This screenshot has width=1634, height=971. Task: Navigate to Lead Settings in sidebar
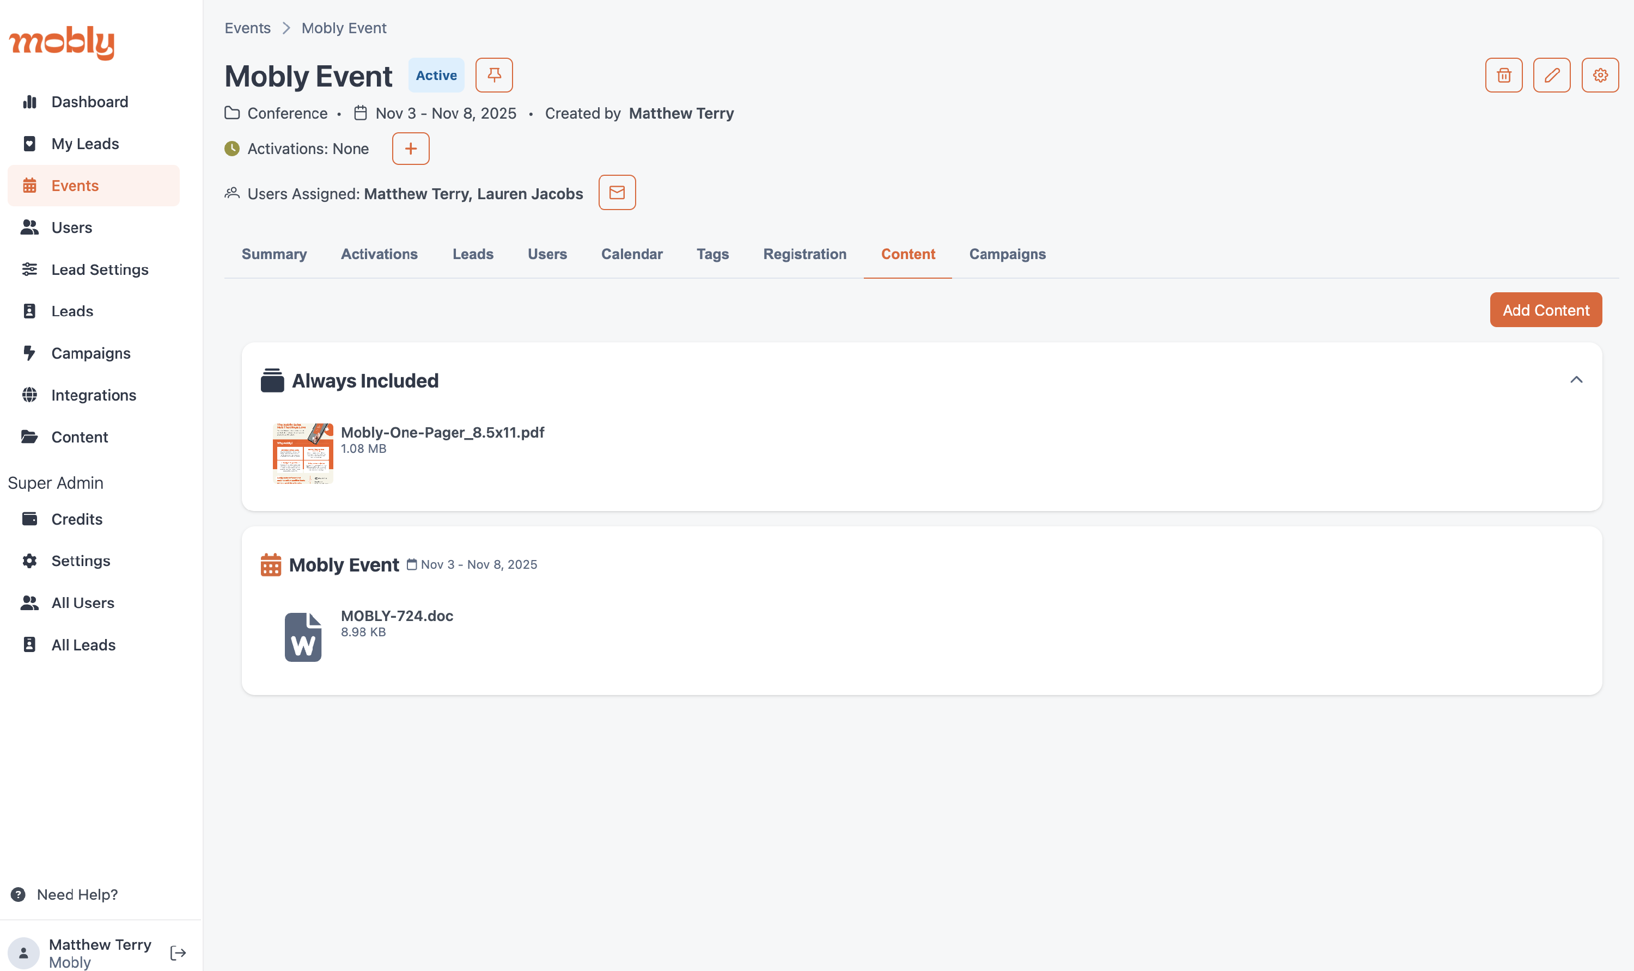100,269
